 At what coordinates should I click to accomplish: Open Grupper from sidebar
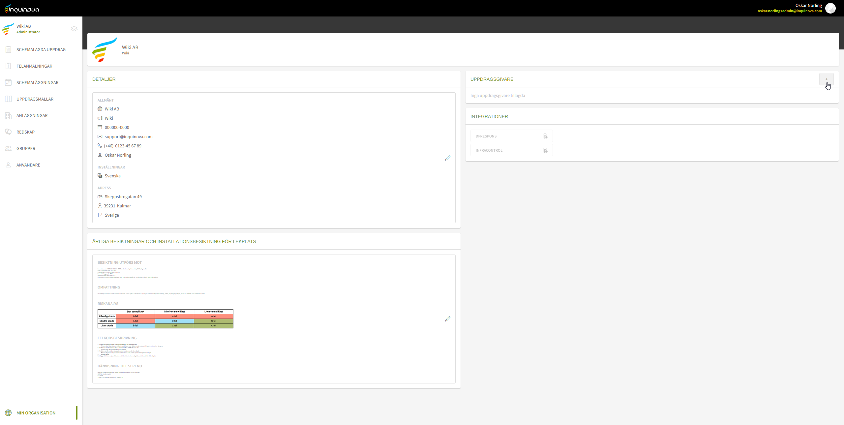[x=26, y=148]
